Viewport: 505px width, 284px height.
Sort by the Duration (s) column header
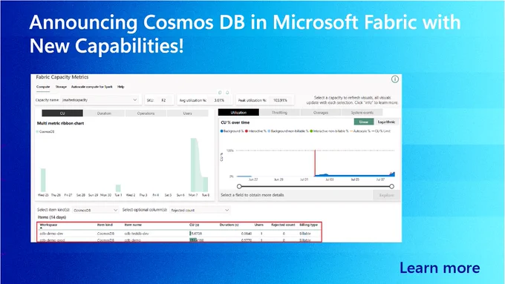pos(229,225)
